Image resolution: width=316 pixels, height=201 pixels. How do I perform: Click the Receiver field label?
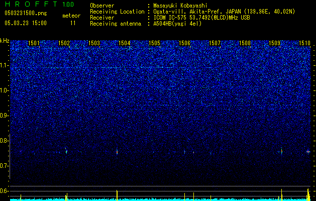[x=102, y=18]
